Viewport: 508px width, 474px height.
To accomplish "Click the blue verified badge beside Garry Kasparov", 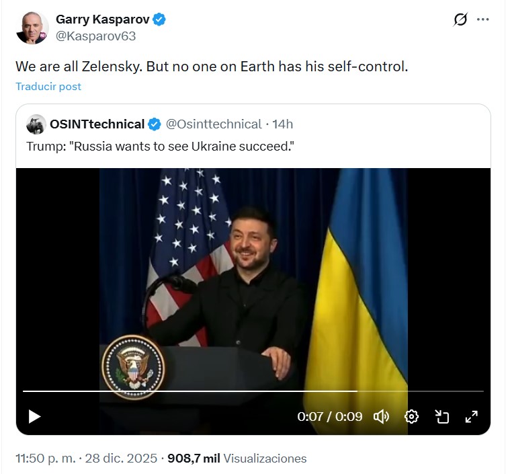I will click(159, 19).
